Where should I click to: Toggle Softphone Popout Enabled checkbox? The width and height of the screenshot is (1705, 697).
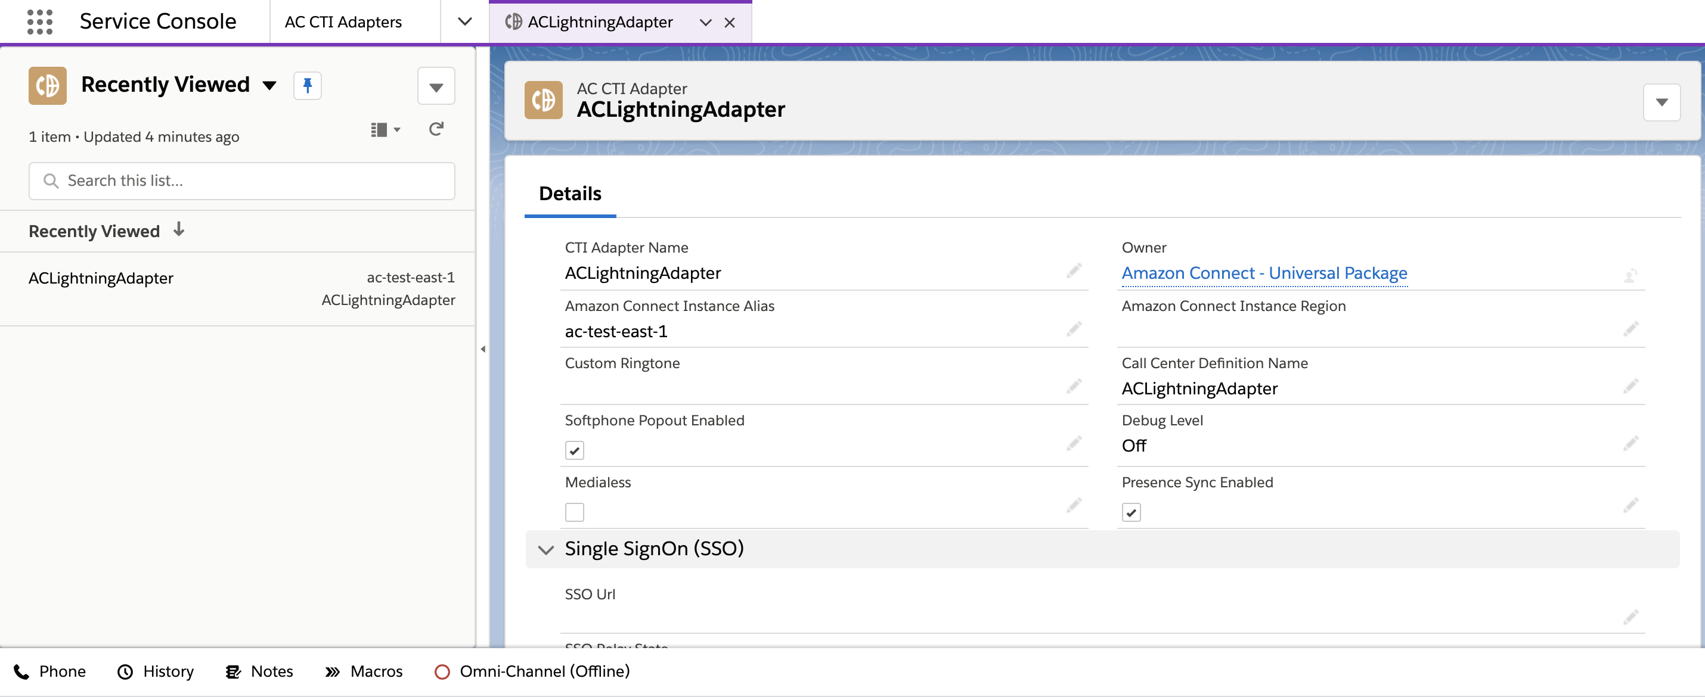pyautogui.click(x=575, y=450)
